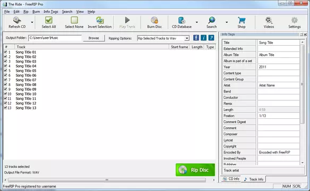Click the Artist value field Artist Name

(278, 85)
